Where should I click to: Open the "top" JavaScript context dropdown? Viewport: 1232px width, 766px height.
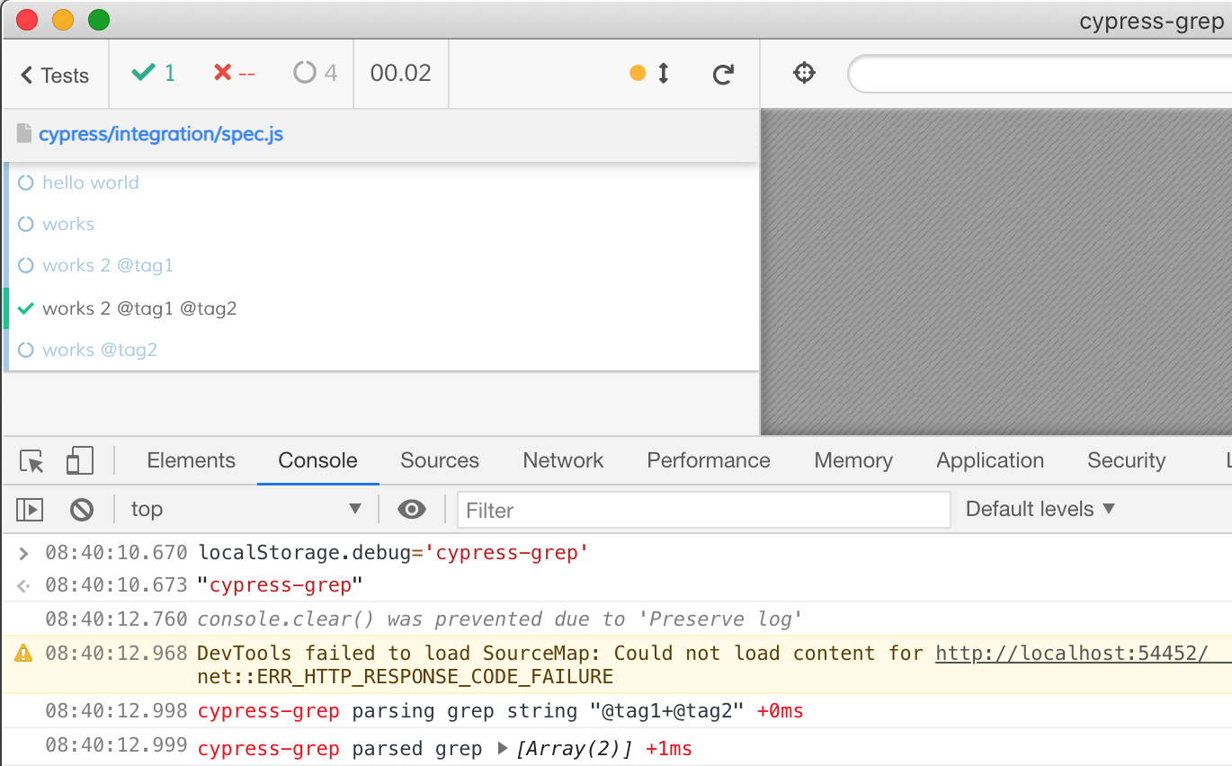246,510
